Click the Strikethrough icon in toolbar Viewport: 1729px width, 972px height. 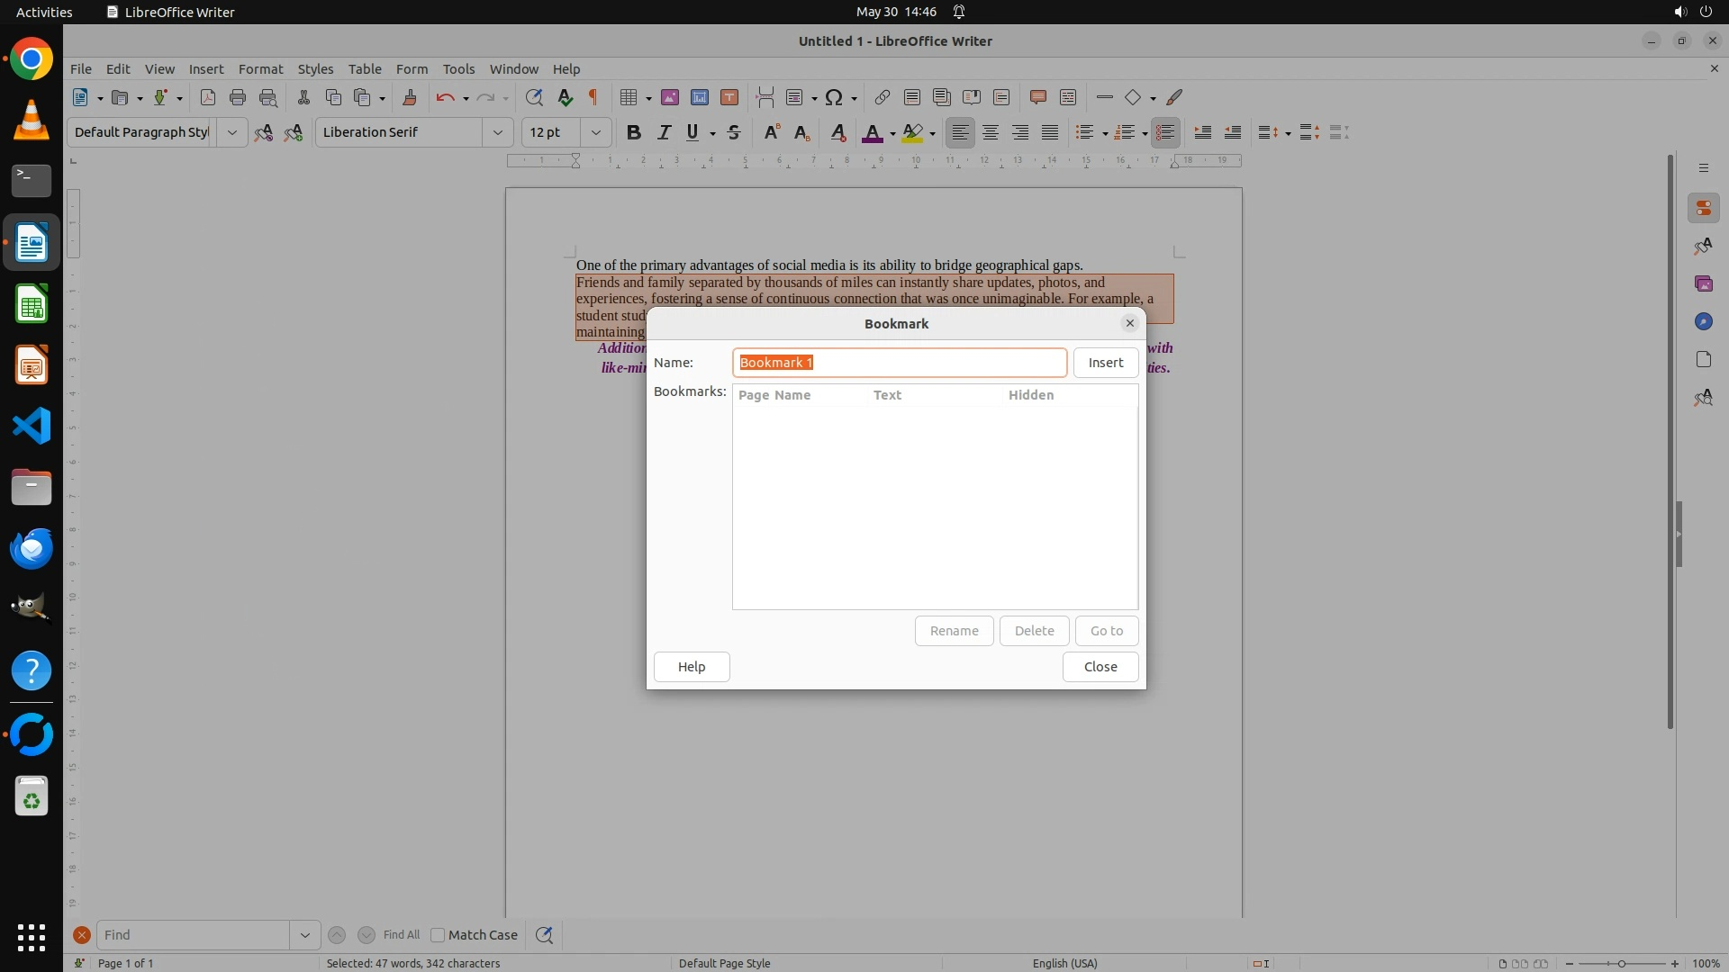[x=734, y=132]
